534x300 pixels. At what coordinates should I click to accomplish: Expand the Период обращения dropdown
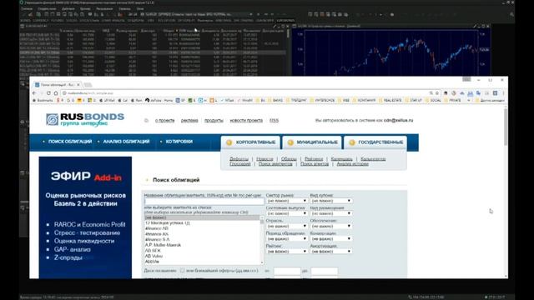coord(287,239)
